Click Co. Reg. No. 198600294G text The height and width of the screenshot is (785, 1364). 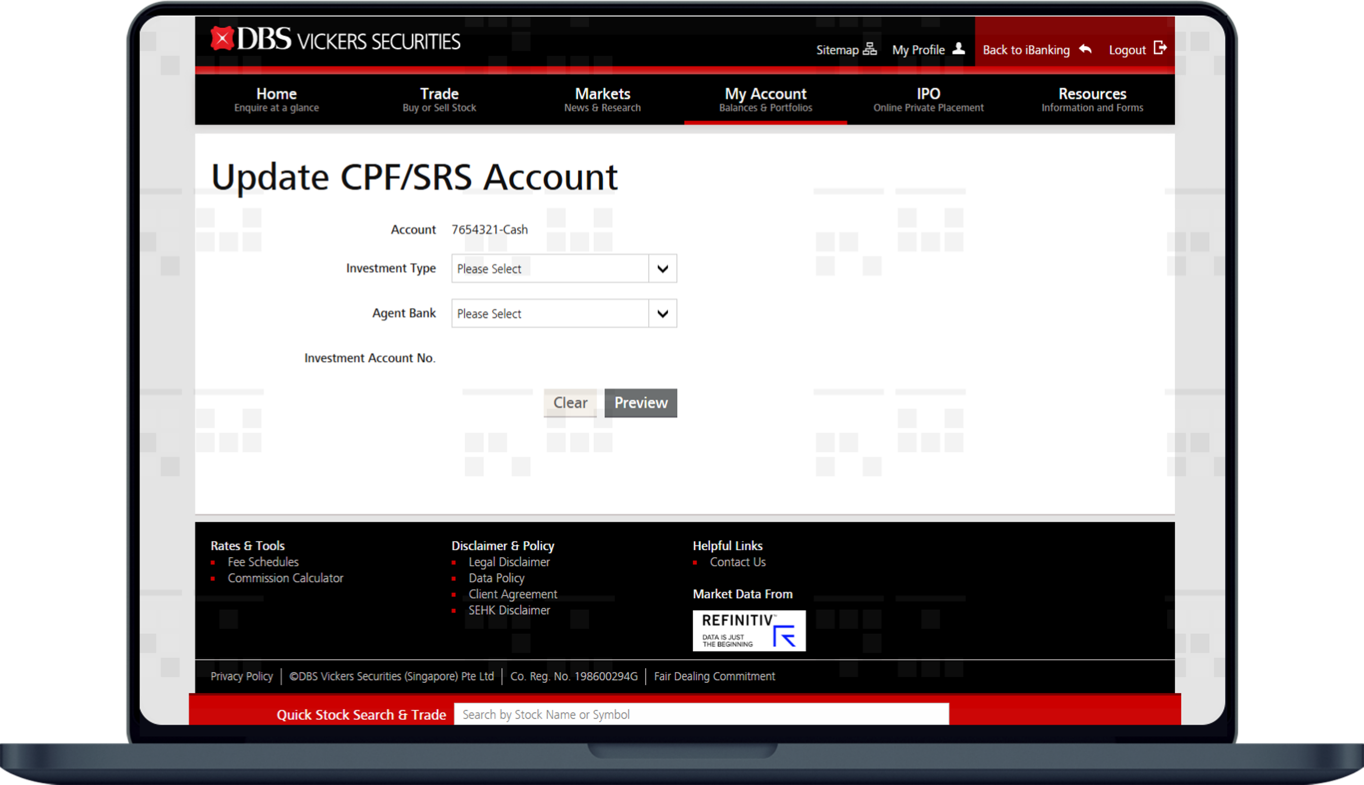click(x=573, y=676)
